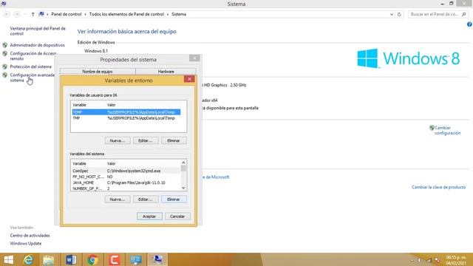Click the taskbar clock and date

point(457,260)
